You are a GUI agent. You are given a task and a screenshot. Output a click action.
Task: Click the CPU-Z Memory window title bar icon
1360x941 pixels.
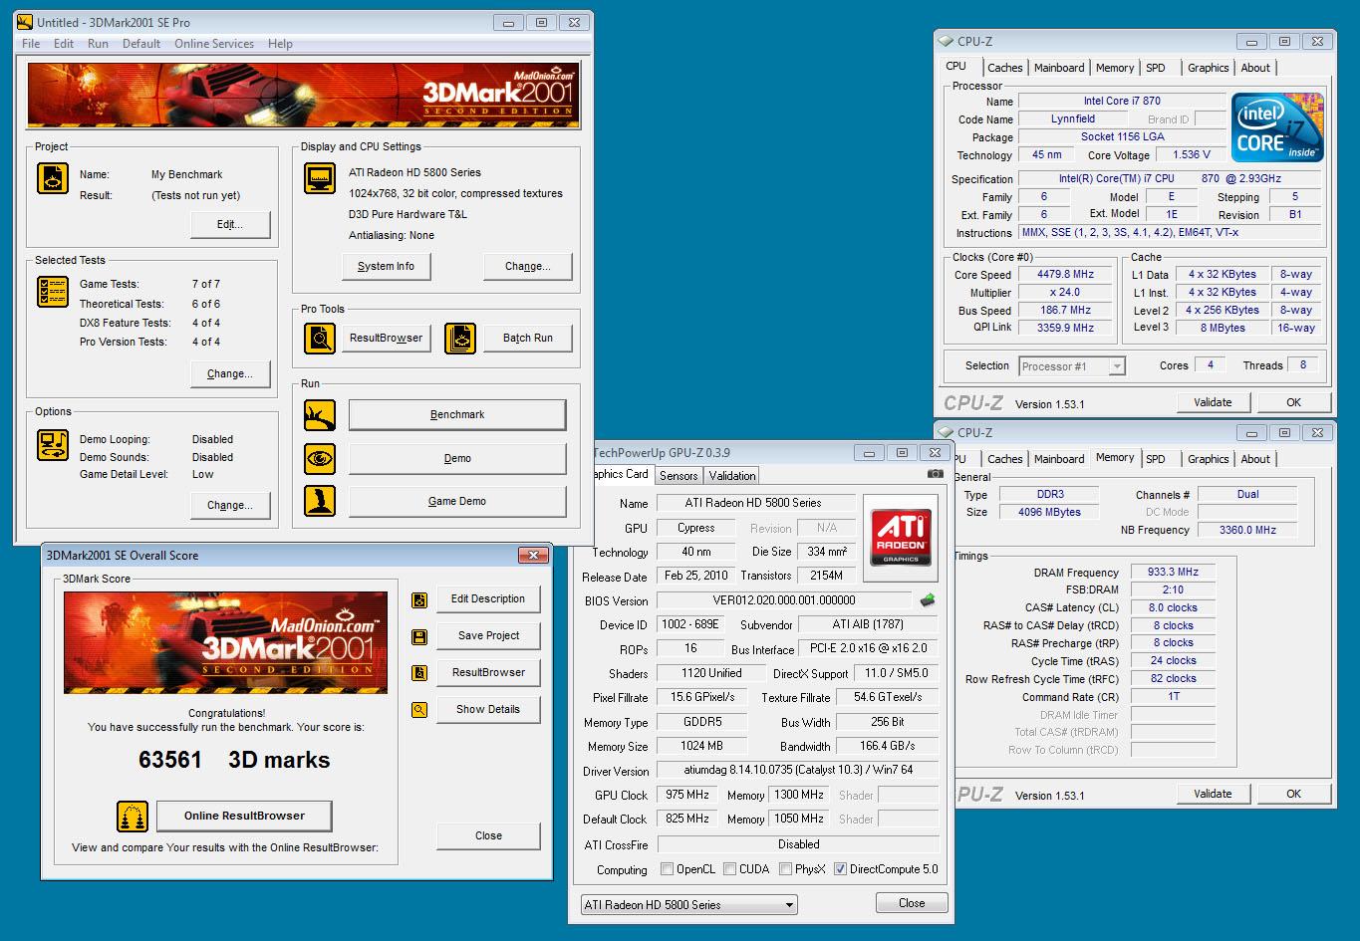946,433
